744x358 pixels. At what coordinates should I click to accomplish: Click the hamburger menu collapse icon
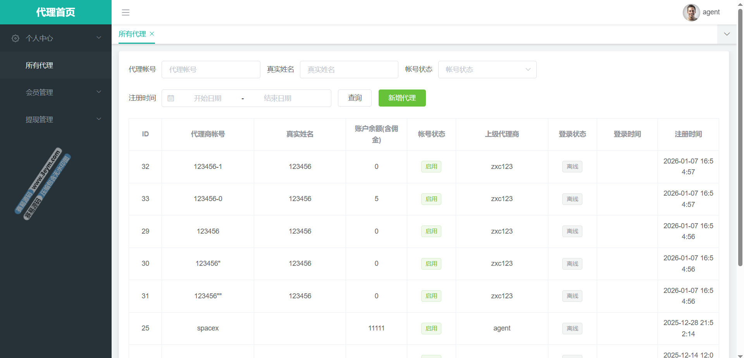pos(126,12)
